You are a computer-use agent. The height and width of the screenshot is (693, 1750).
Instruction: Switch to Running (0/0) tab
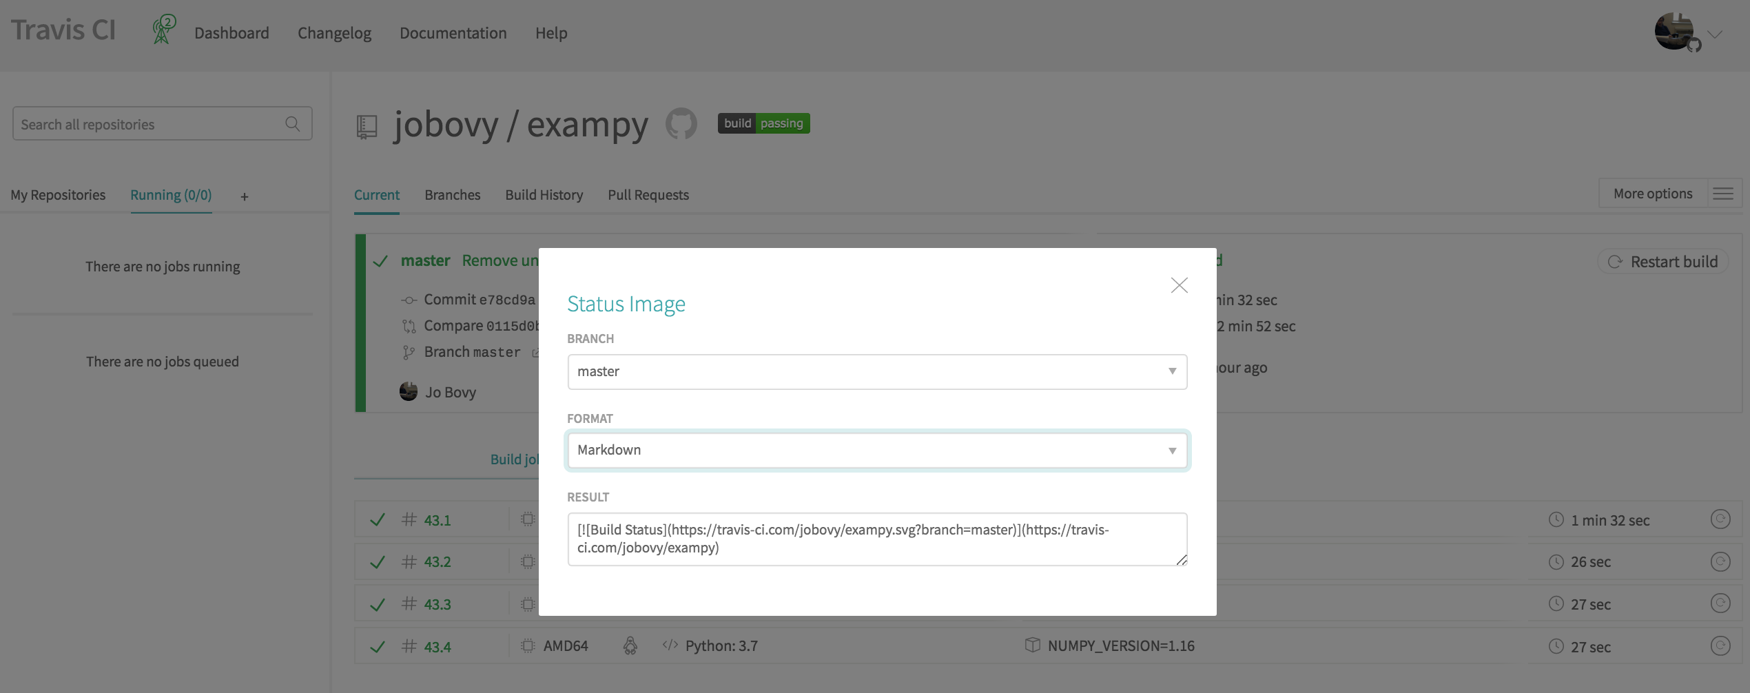171,195
